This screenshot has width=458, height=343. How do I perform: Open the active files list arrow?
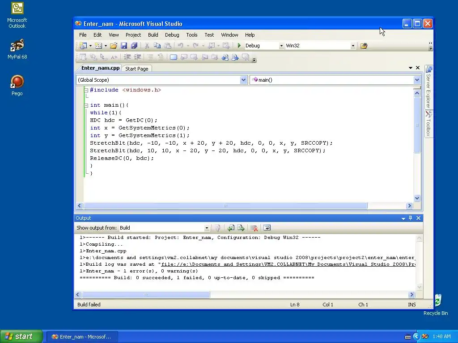tap(411, 68)
